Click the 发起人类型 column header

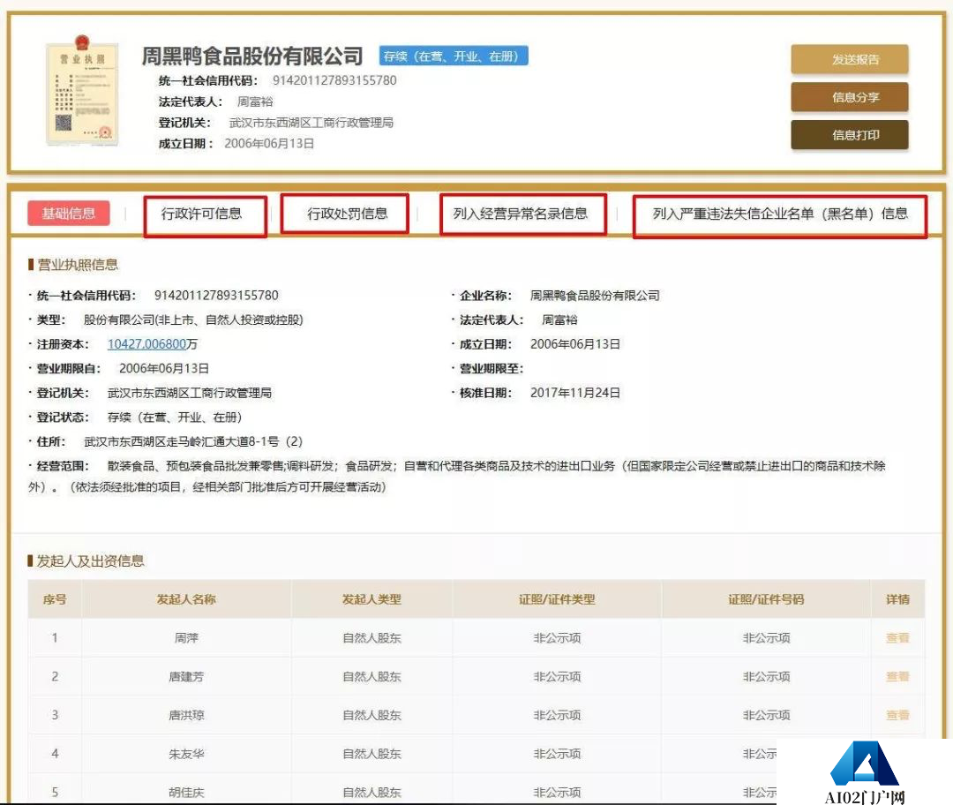click(x=371, y=599)
